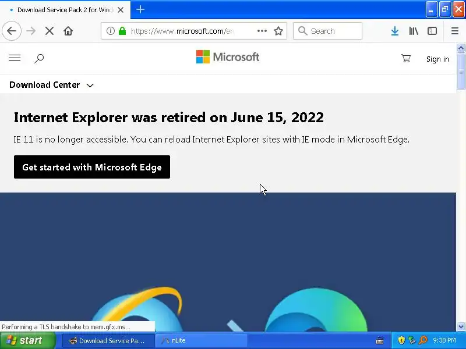Bookmark this page with the star
The image size is (466, 349).
click(x=278, y=31)
